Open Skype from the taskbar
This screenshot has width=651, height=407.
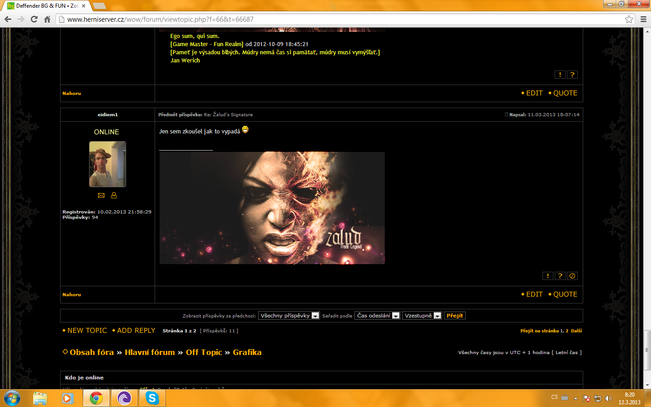[x=152, y=398]
